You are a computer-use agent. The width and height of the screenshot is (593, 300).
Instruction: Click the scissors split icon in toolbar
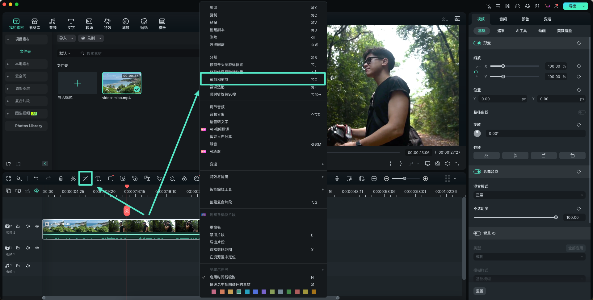73,179
